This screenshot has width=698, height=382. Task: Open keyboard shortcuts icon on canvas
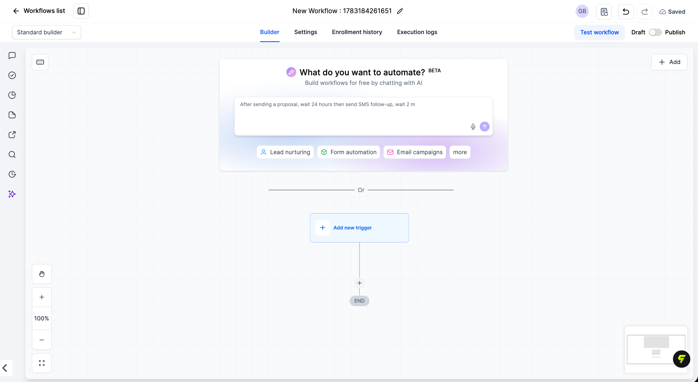click(x=40, y=62)
